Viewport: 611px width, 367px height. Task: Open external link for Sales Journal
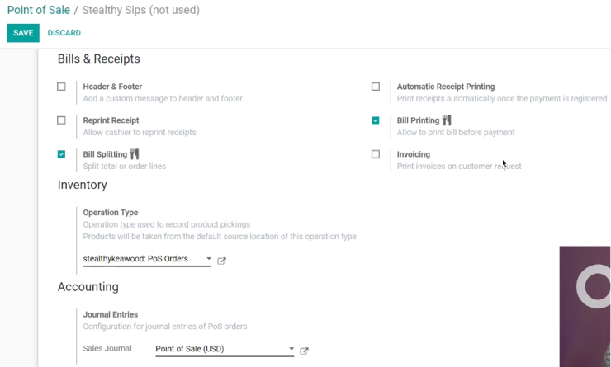pyautogui.click(x=304, y=351)
